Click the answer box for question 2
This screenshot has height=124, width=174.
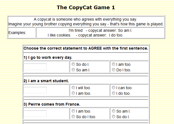coord(35,90)
